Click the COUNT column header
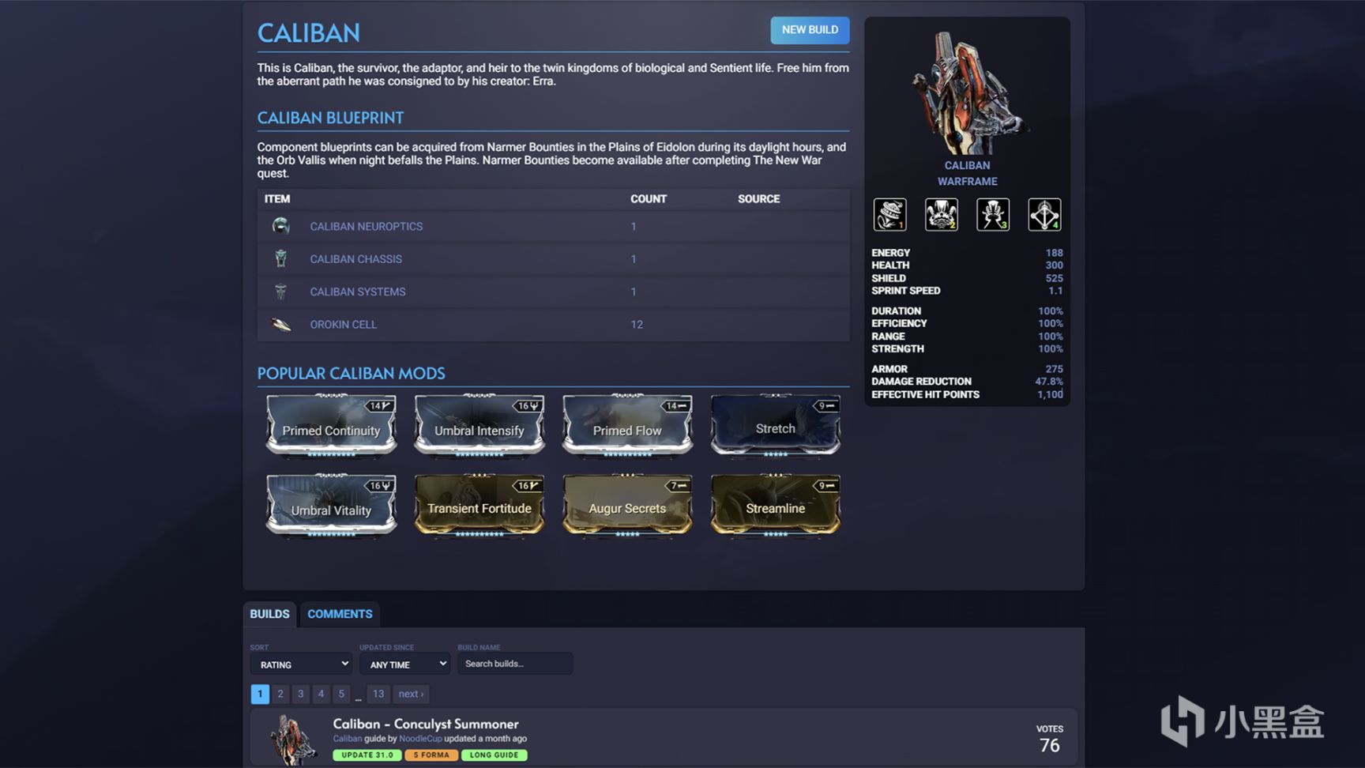The width and height of the screenshot is (1365, 768). click(649, 199)
